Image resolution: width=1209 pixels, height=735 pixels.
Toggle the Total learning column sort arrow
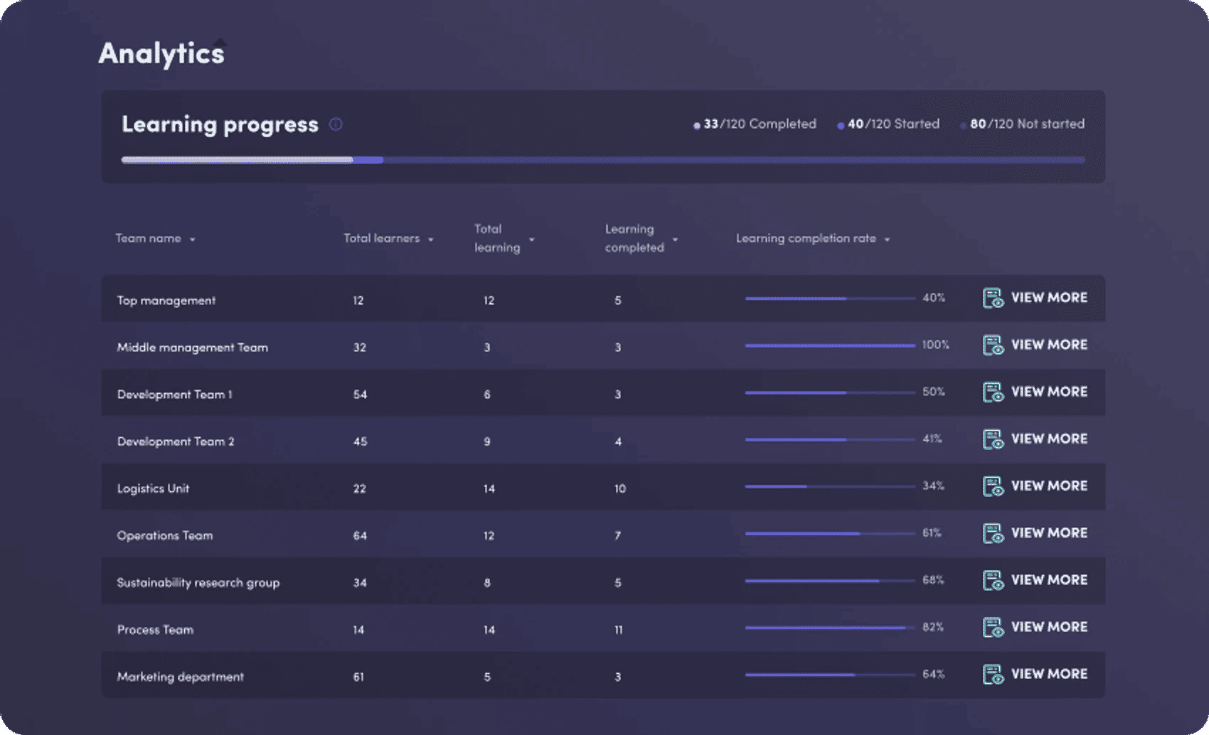click(531, 240)
